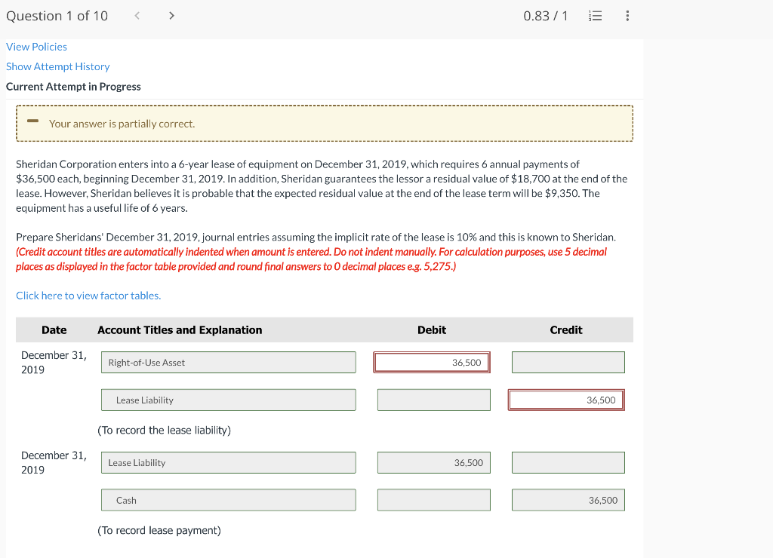
Task: Click the Credit column header
Action: click(x=566, y=330)
